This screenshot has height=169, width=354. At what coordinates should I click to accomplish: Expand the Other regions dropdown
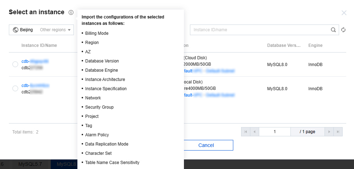click(x=55, y=30)
